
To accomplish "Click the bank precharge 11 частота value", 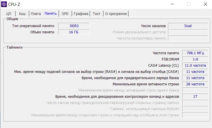I will pyautogui.click(x=195, y=78).
